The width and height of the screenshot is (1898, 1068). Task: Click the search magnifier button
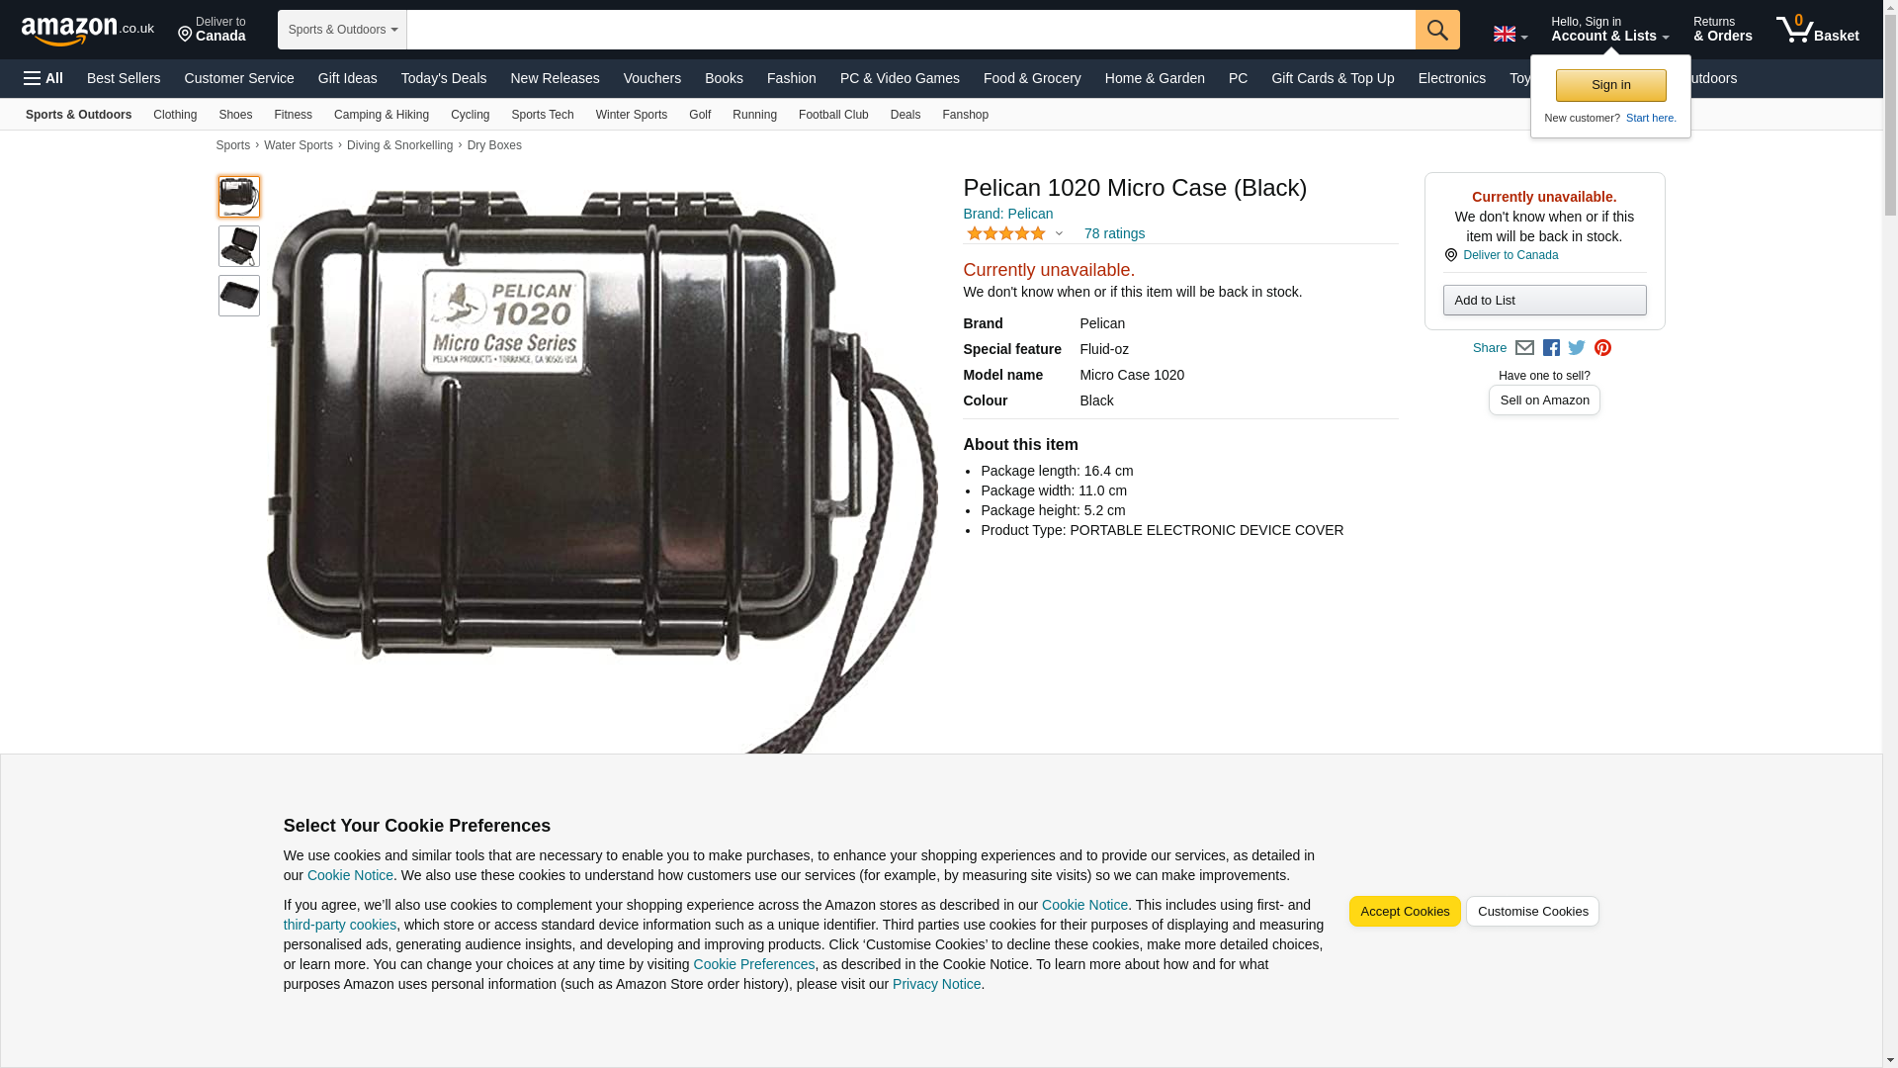point(1437,30)
